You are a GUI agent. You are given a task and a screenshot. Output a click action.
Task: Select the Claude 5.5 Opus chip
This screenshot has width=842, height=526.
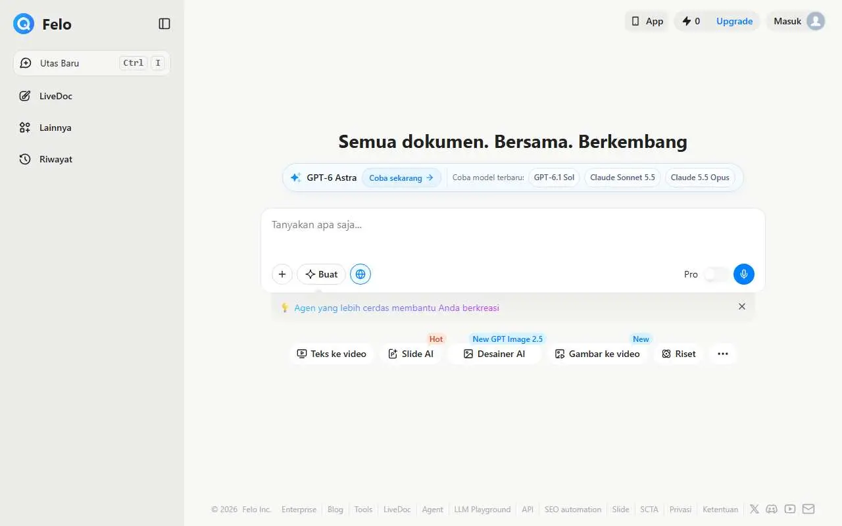point(700,178)
